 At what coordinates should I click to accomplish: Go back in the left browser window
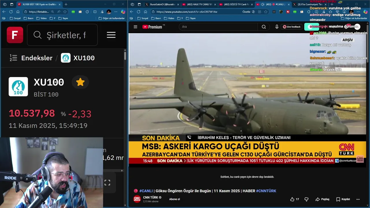4,12
